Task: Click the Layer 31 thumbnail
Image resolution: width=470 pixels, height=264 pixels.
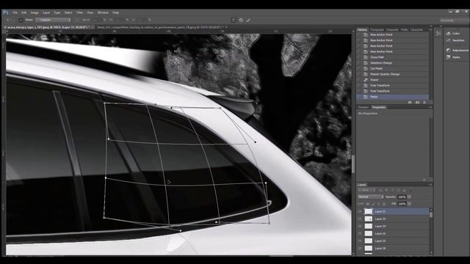Action: [x=369, y=211]
